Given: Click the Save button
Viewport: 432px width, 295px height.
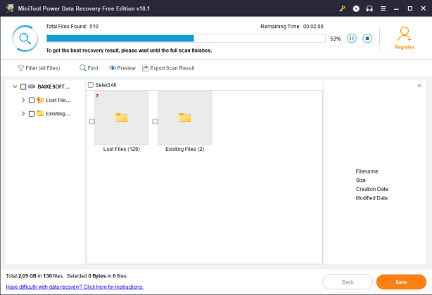Looking at the screenshot, I should (x=401, y=282).
